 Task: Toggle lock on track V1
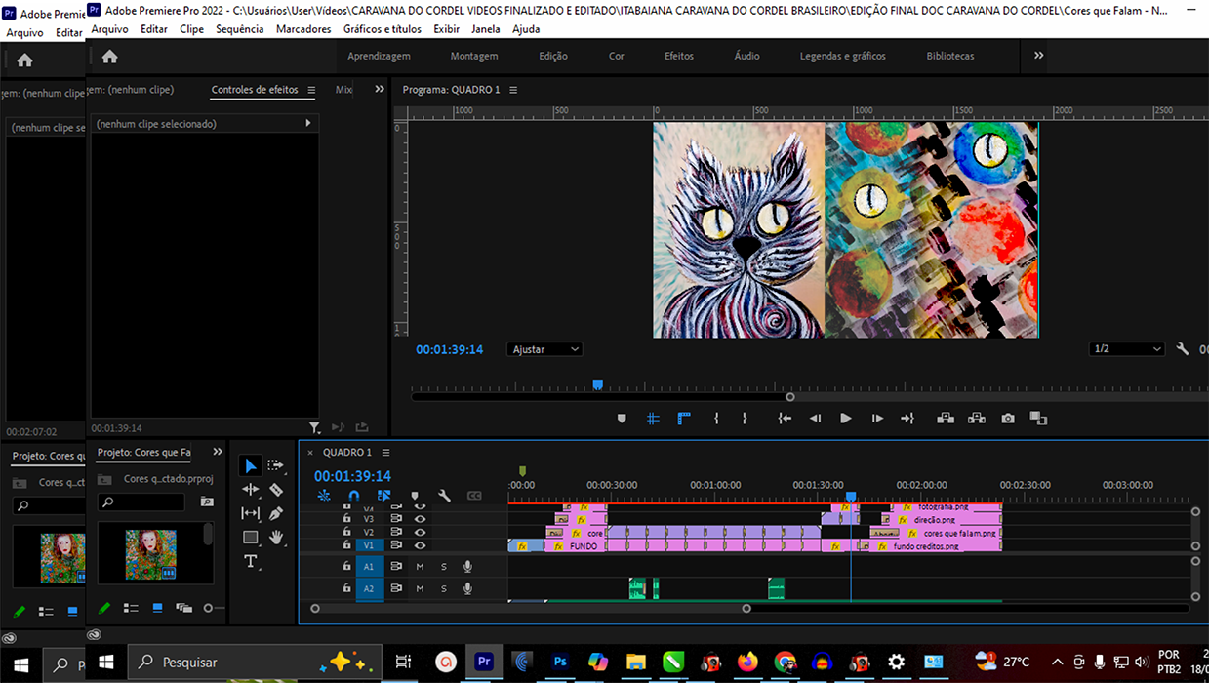click(346, 545)
